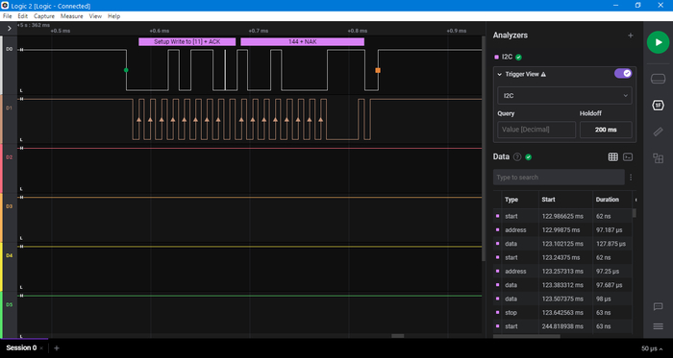This screenshot has height=358, width=673.
Task: Open the I2C analyzer dropdown
Action: 564,95
